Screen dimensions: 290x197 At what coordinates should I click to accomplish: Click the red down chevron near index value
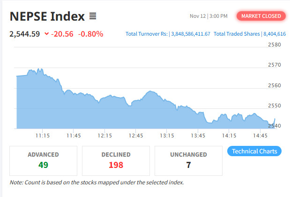pyautogui.click(x=46, y=34)
